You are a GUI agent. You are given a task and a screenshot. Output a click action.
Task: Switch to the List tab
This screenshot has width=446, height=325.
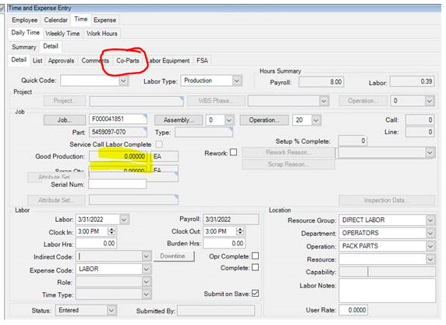pyautogui.click(x=37, y=60)
